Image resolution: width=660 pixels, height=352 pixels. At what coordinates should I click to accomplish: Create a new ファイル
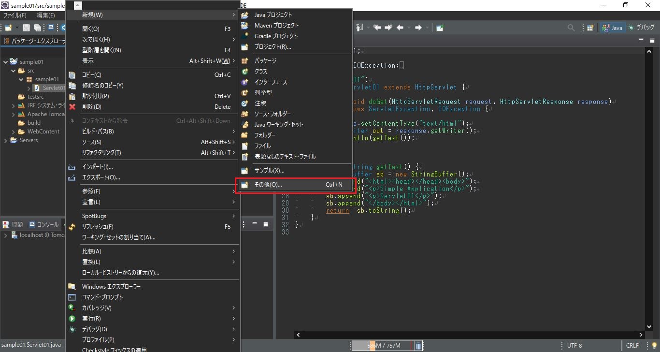[297, 146]
